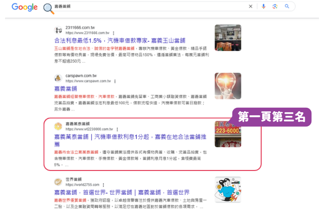Viewport: 324px width, 216px height.
Task: Open the cartoon rocket woman thumbnail
Action: tap(228, 190)
